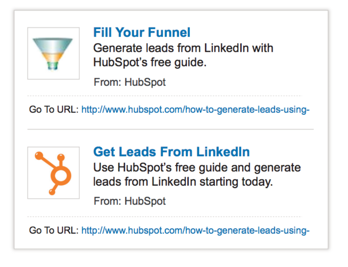
Task: Follow the hubspot.com URL under Fill Your Funnel
Action: click(x=195, y=110)
